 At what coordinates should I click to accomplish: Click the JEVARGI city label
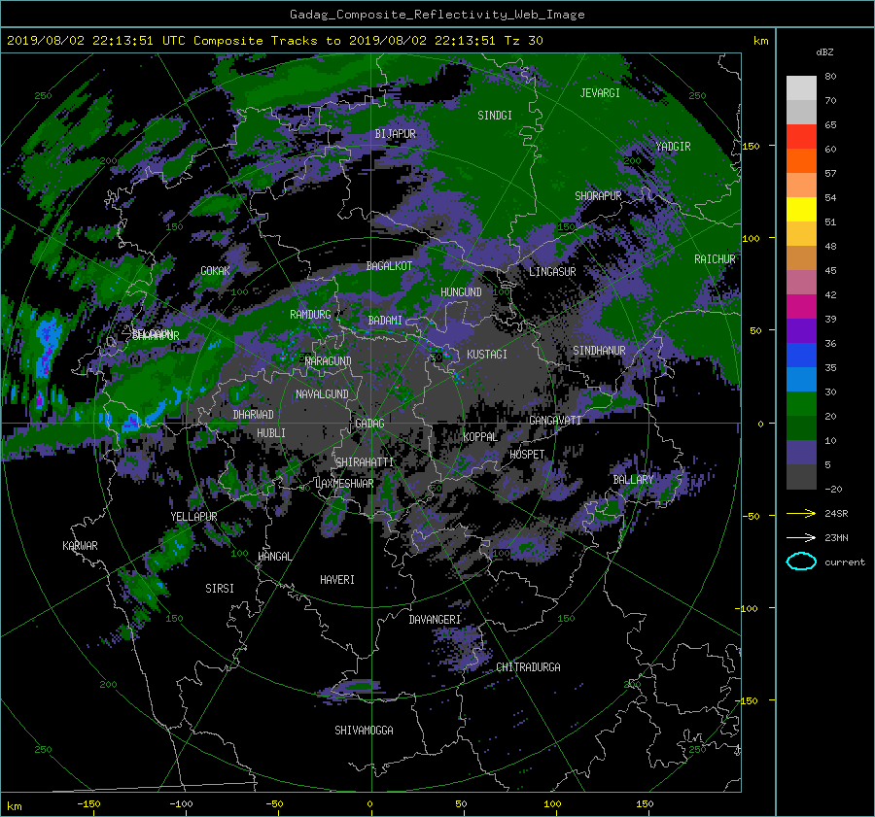coord(600,93)
